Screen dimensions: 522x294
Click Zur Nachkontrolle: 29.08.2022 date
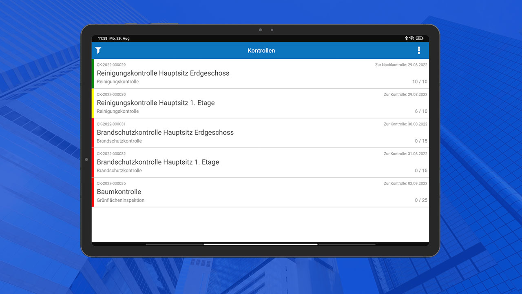tap(401, 65)
